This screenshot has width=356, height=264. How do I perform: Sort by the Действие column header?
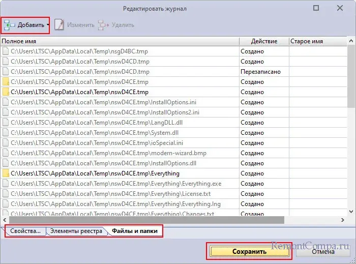coord(263,41)
